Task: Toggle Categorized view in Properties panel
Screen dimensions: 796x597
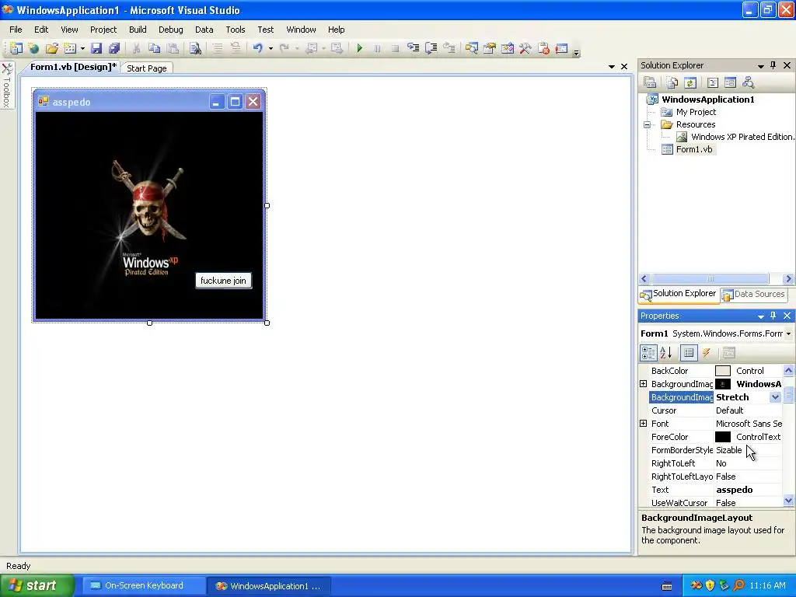Action: [x=648, y=353]
